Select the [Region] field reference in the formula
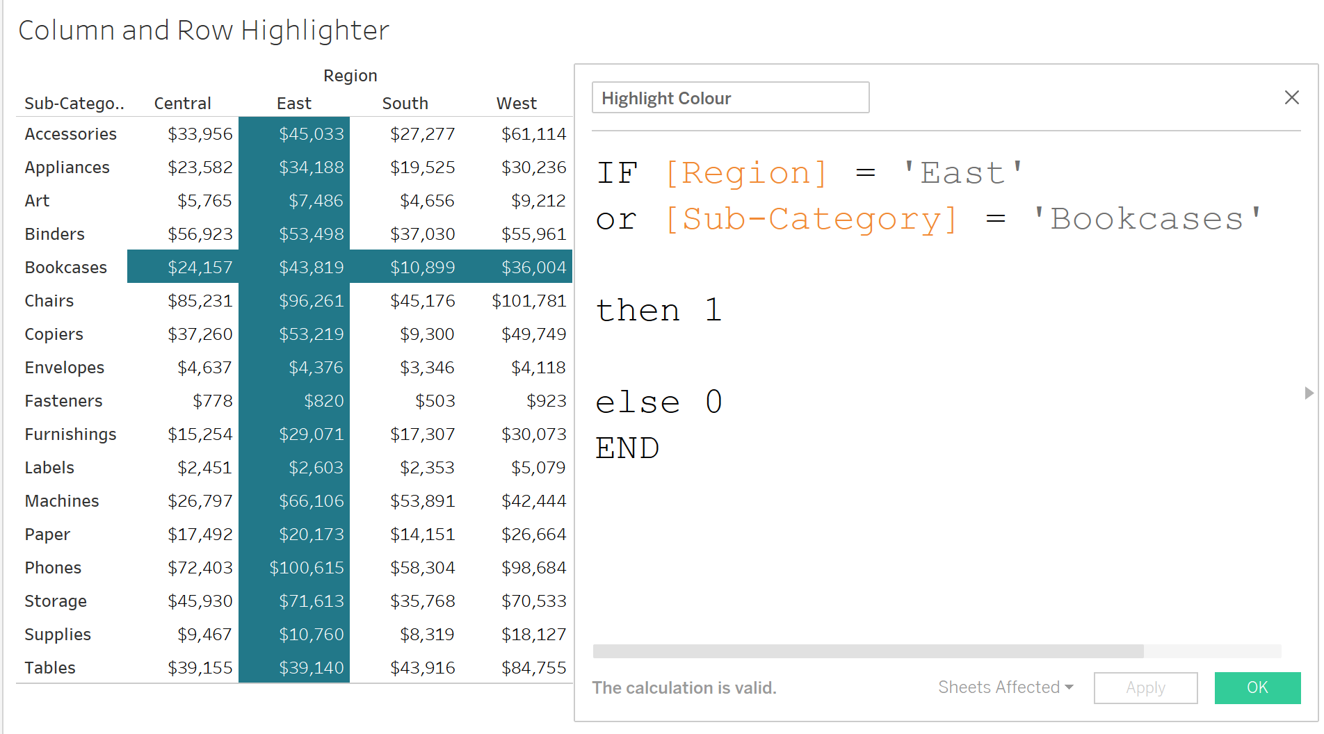1324x734 pixels. [x=746, y=172]
